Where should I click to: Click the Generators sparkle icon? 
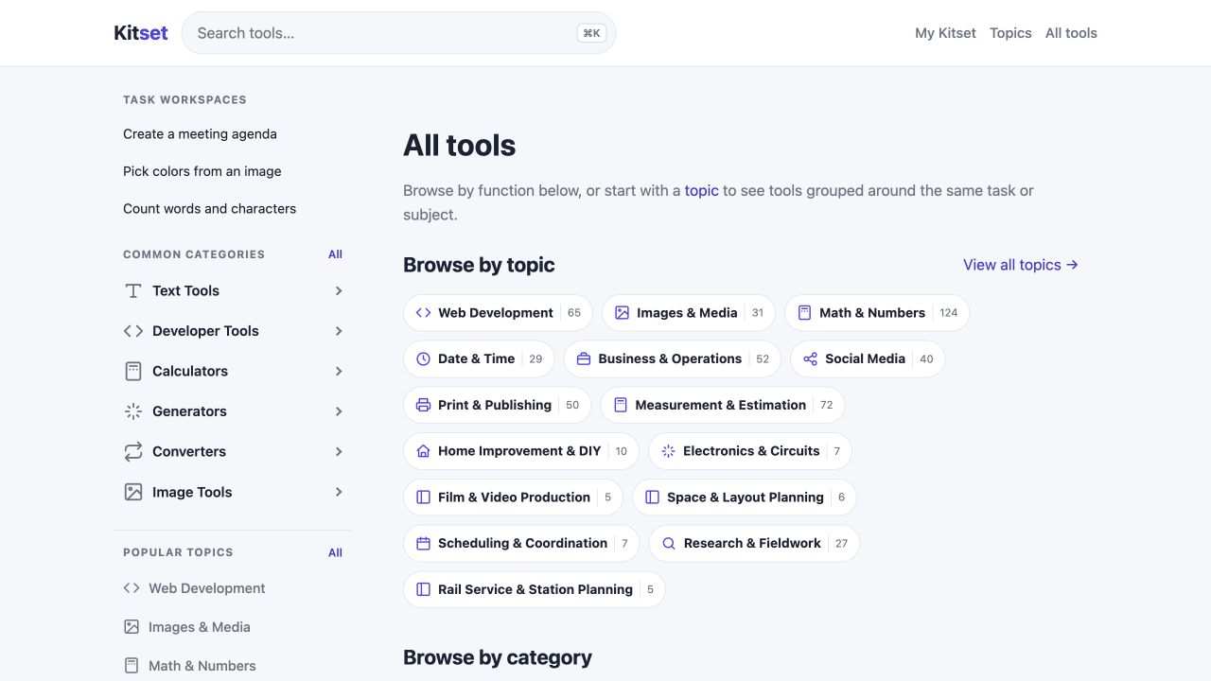tap(133, 411)
